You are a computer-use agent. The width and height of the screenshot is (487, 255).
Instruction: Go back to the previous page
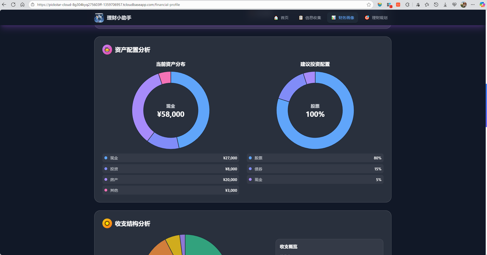pyautogui.click(x=4, y=5)
